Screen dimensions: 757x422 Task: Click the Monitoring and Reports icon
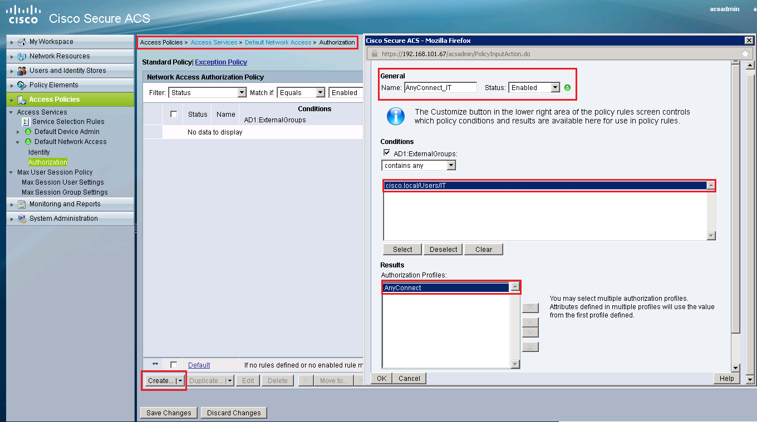[22, 204]
